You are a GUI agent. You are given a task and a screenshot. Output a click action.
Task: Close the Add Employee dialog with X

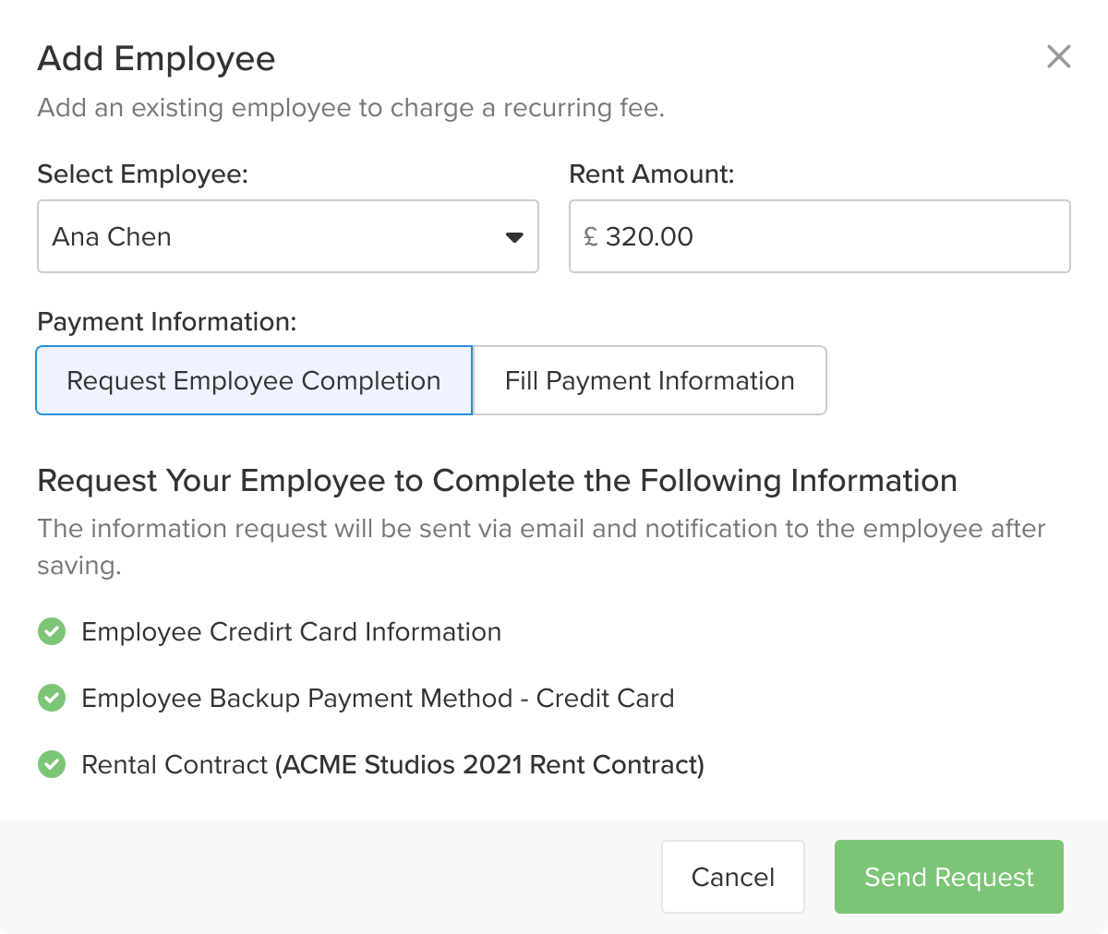(x=1058, y=56)
